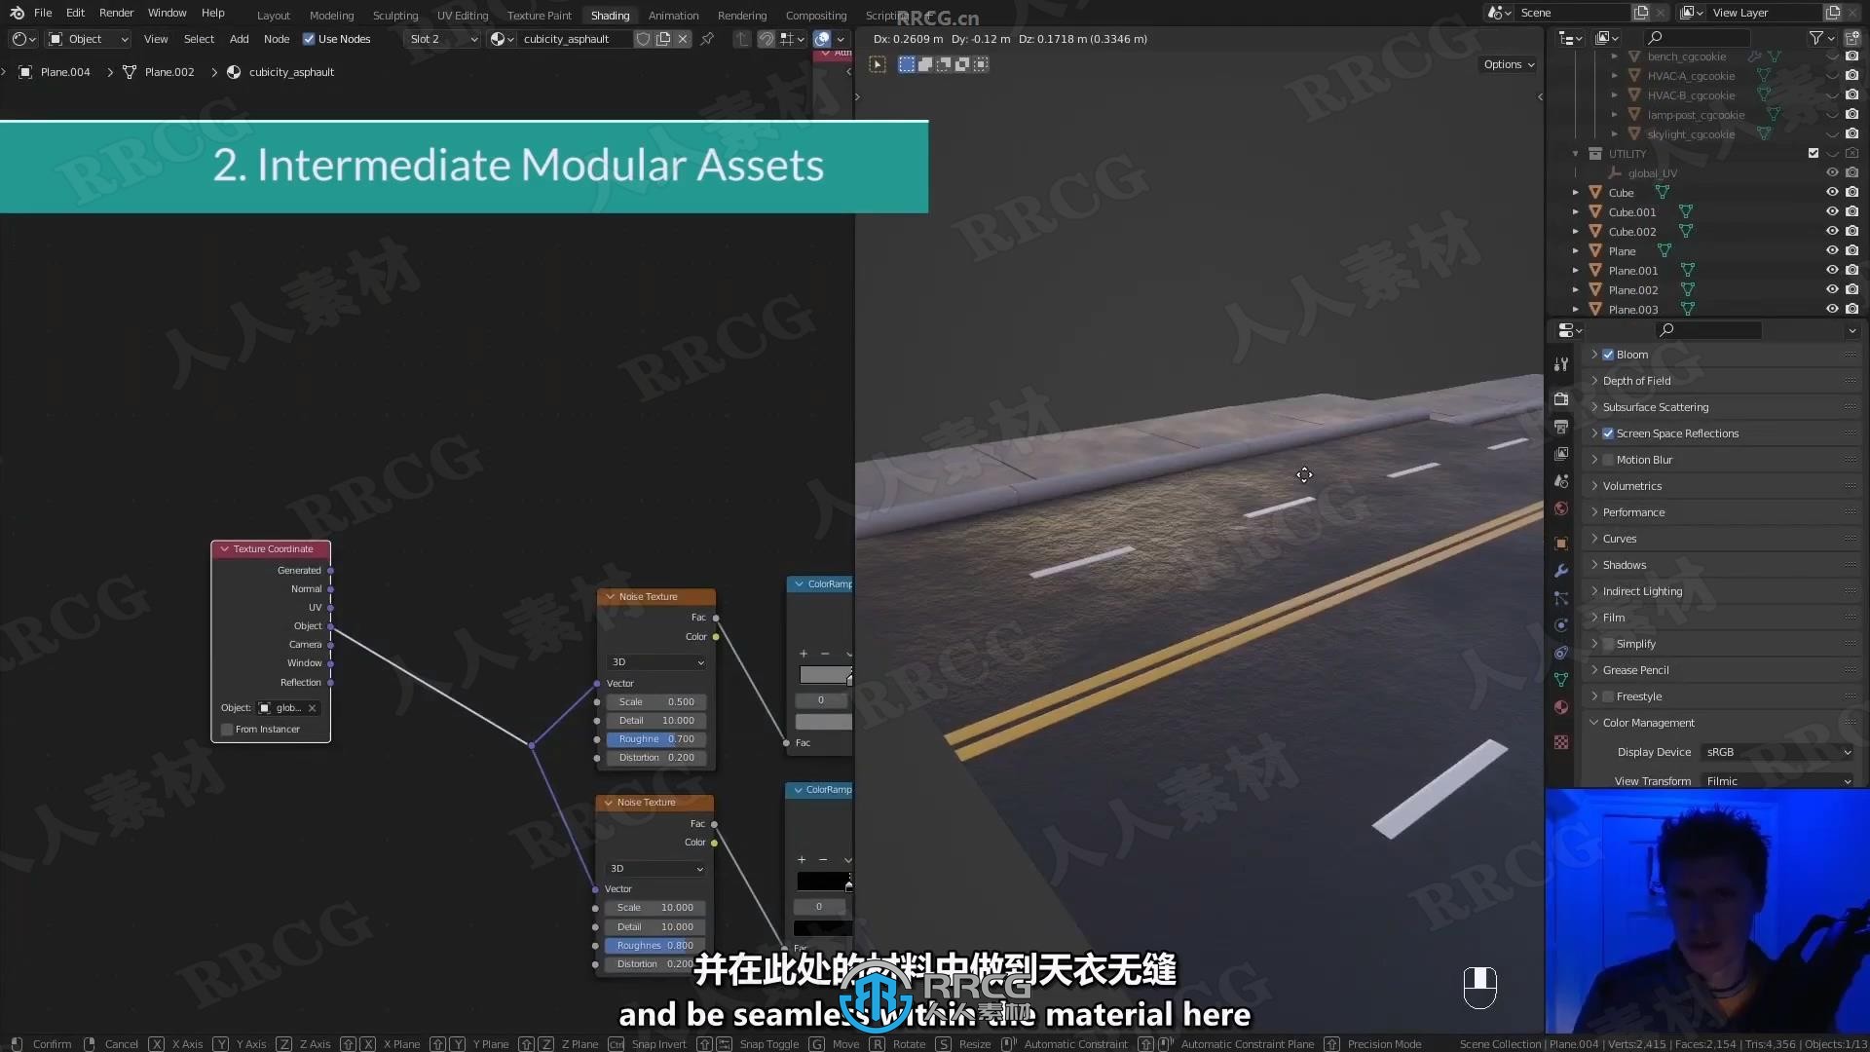
Task: Open the Tool properties tab icon
Action: [1561, 364]
